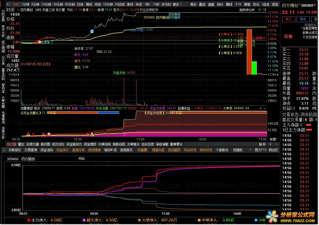Click the 买入 buy button
Screen dimensions: 319x225
pyautogui.click(x=289, y=19)
